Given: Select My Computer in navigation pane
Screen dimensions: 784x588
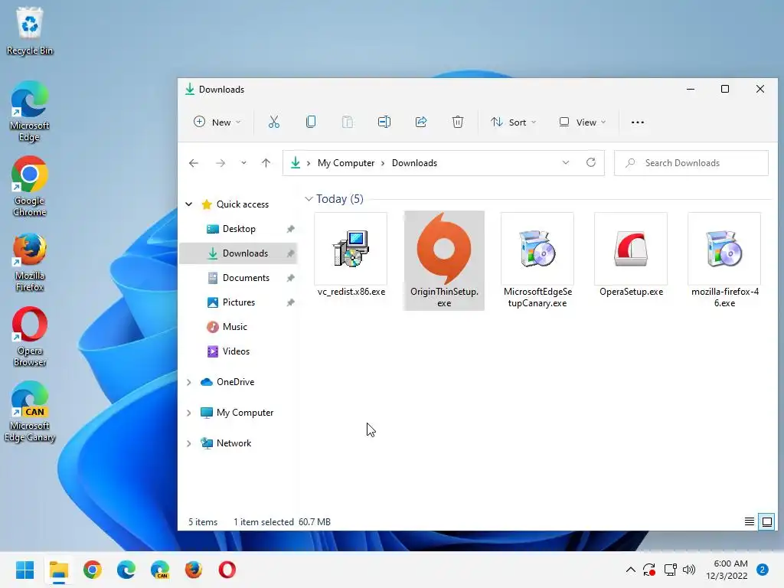Looking at the screenshot, I should (237, 413).
